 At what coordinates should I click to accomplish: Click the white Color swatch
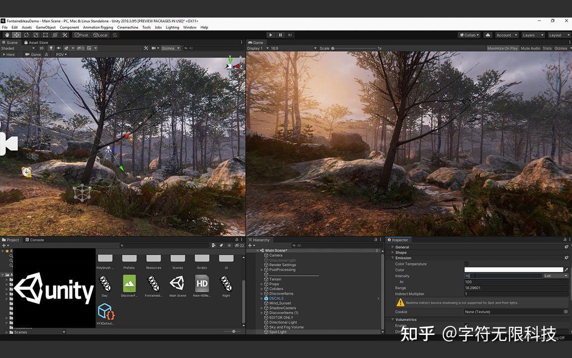pyautogui.click(x=513, y=270)
